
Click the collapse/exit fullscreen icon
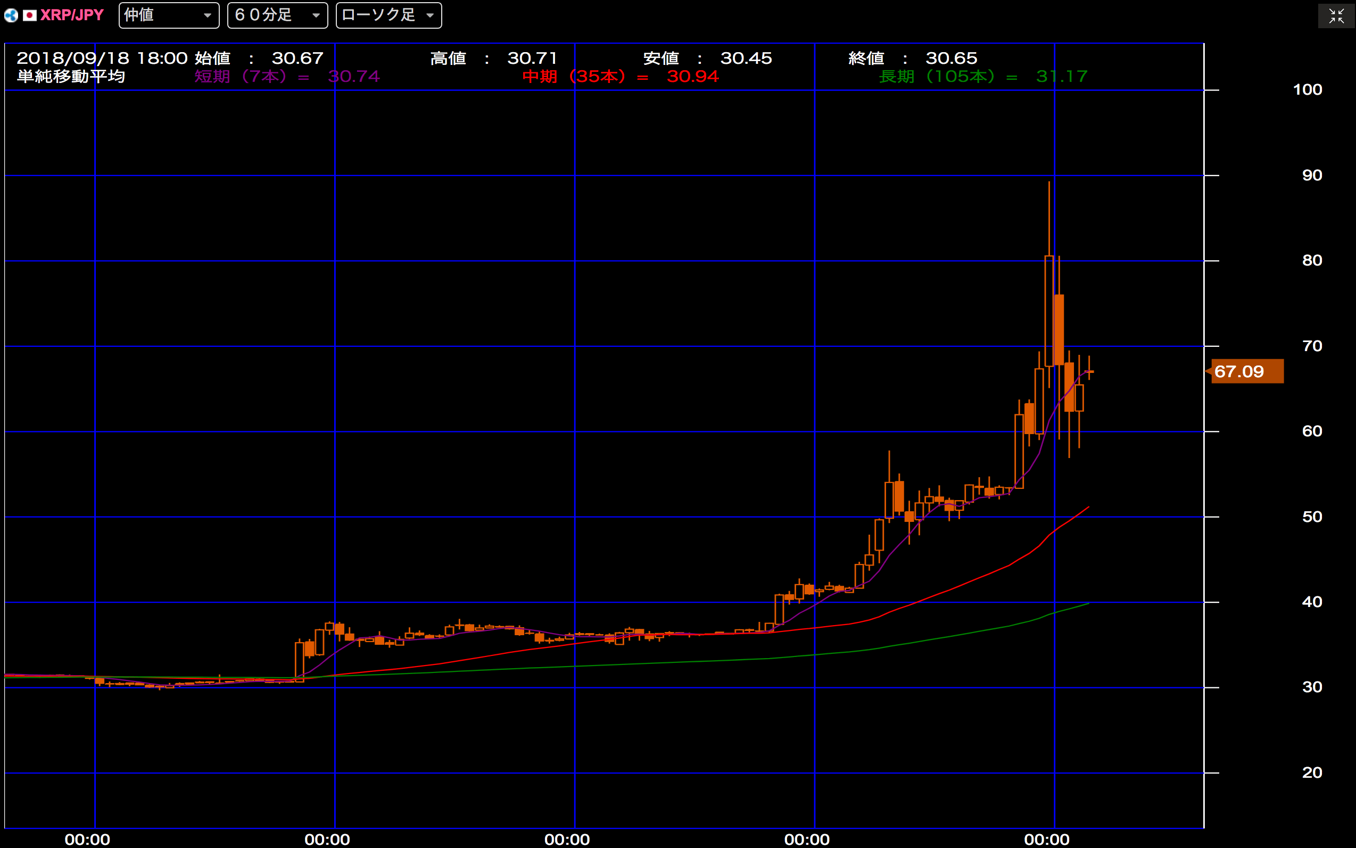[x=1336, y=16]
